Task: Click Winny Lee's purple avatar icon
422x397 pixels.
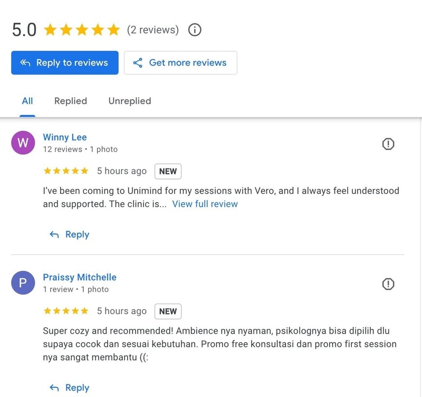Action: point(23,143)
